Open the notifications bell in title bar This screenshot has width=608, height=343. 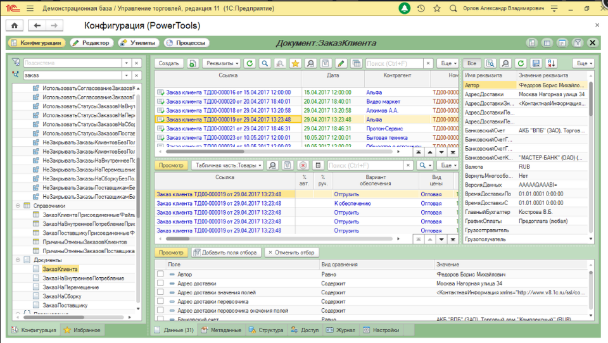click(404, 9)
